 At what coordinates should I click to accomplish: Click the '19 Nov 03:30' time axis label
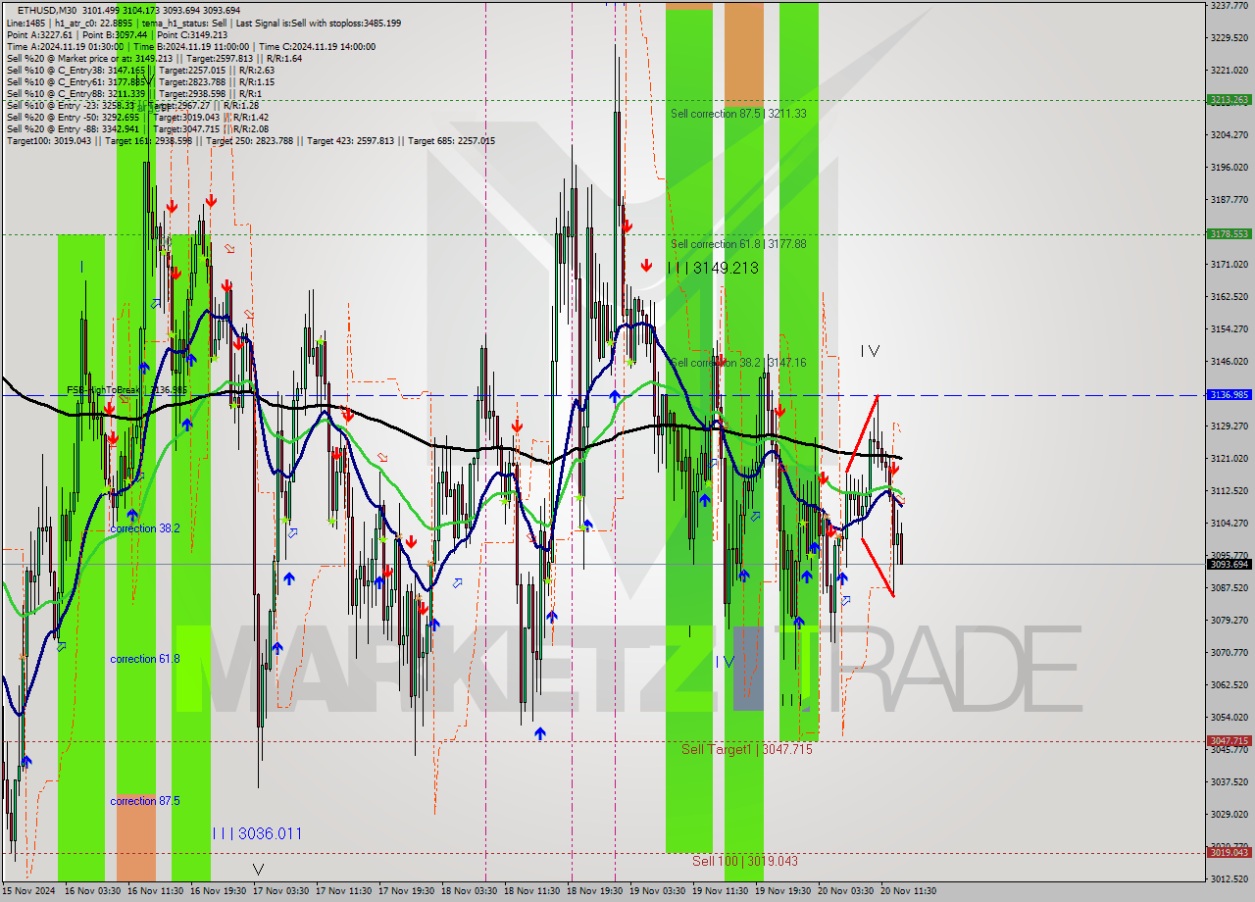(656, 891)
